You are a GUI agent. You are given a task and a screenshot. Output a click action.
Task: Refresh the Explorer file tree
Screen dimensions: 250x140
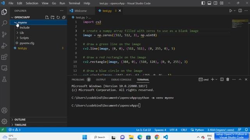coord(58,17)
